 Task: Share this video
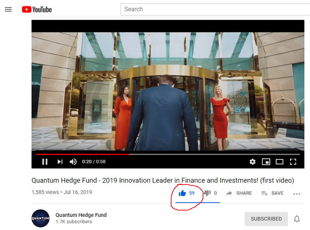click(x=239, y=193)
